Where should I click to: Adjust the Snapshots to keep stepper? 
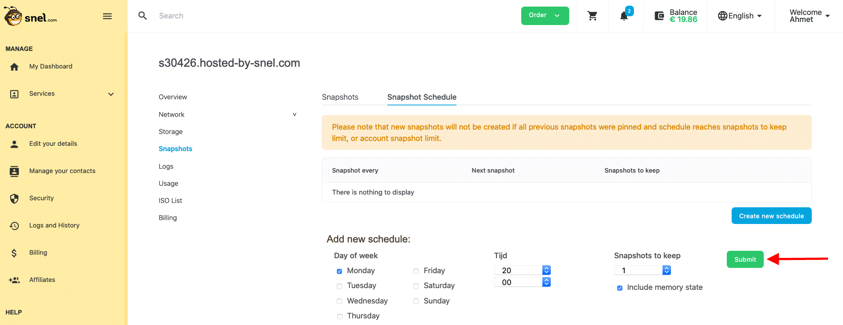click(666, 271)
